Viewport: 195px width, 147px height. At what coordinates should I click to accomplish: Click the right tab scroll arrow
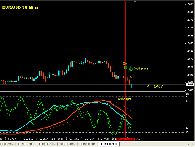tap(193, 144)
